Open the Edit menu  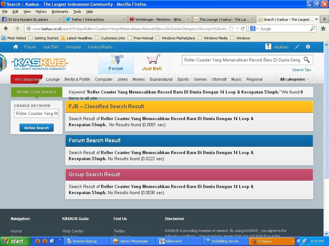click(x=15, y=12)
